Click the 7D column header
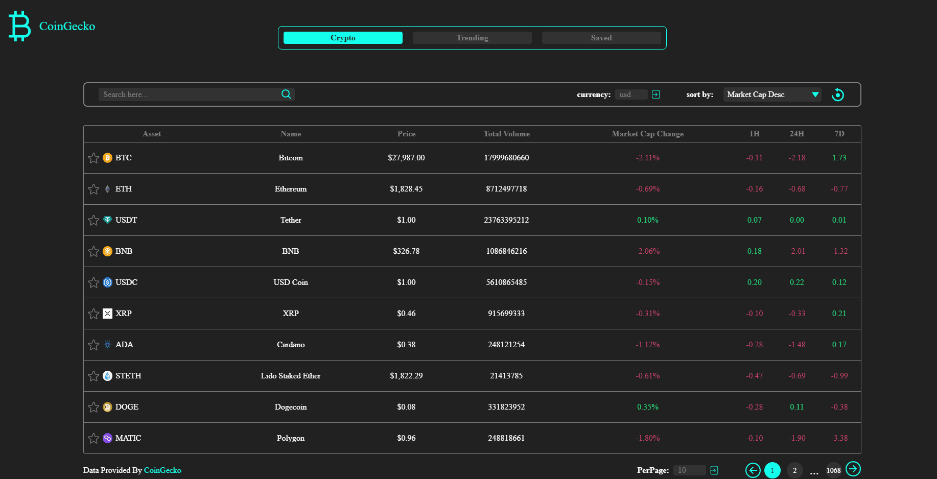The height and width of the screenshot is (479, 937). click(x=839, y=134)
